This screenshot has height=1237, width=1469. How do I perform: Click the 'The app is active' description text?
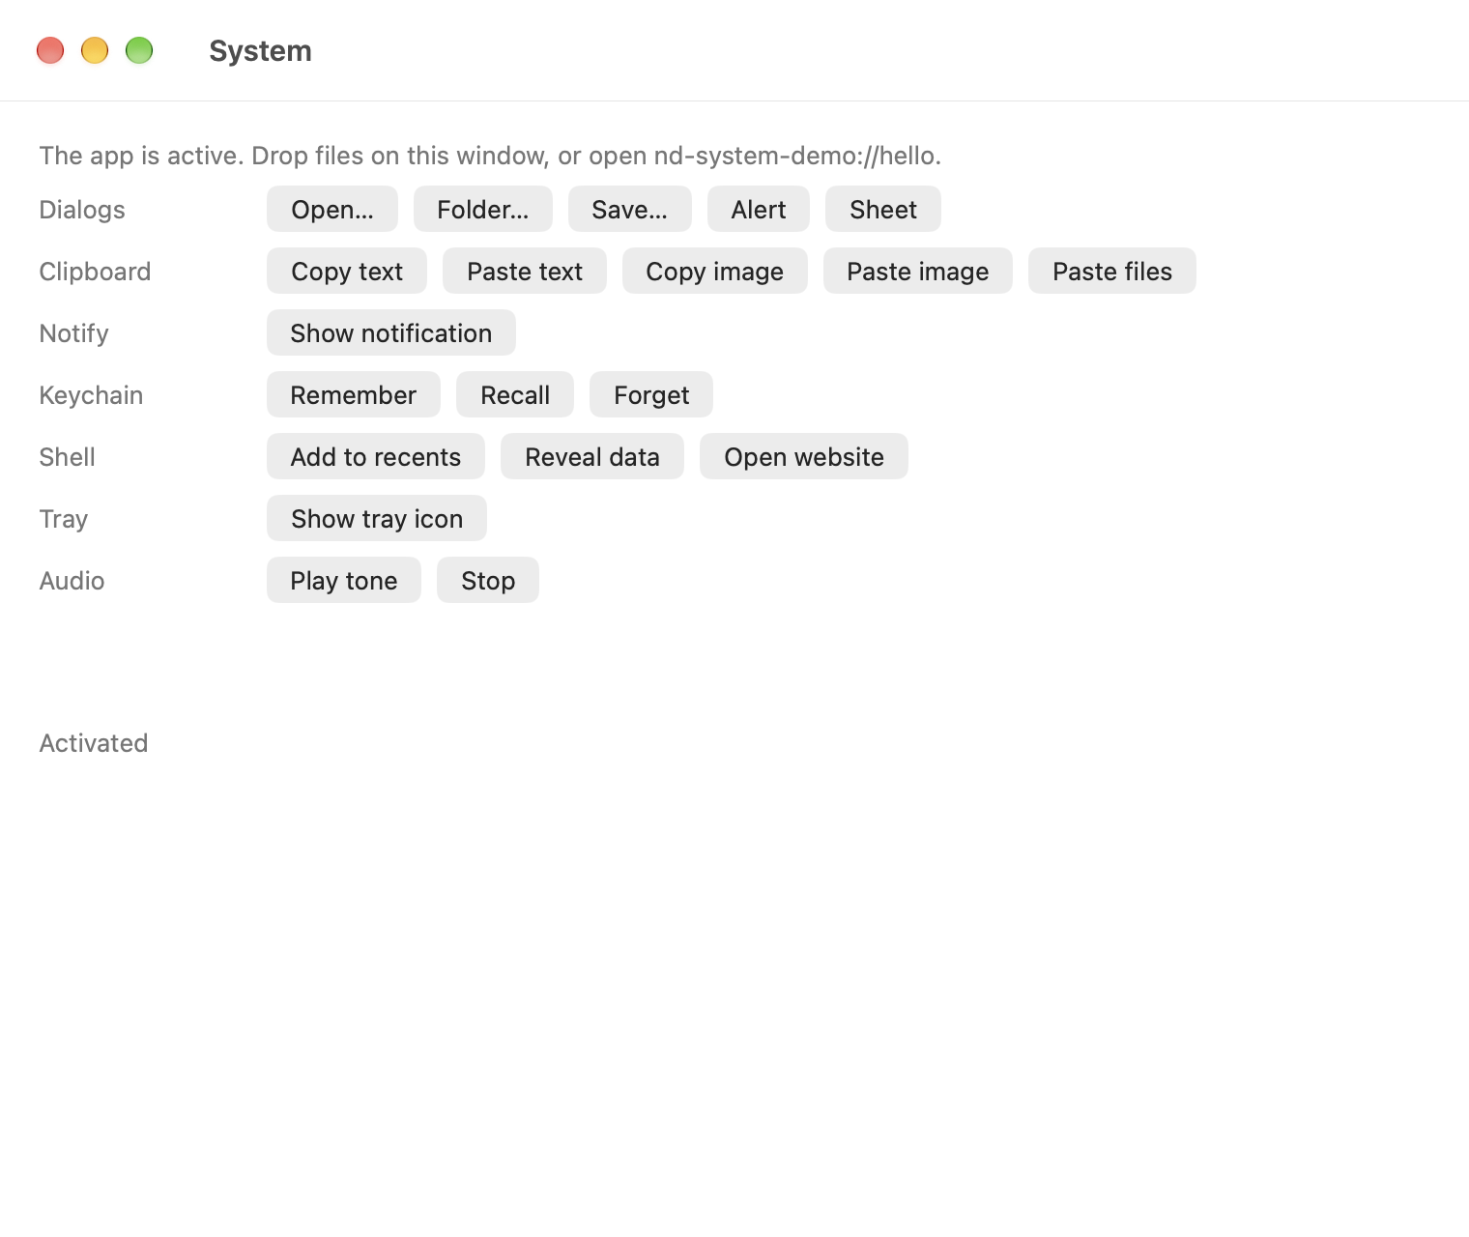click(x=490, y=156)
